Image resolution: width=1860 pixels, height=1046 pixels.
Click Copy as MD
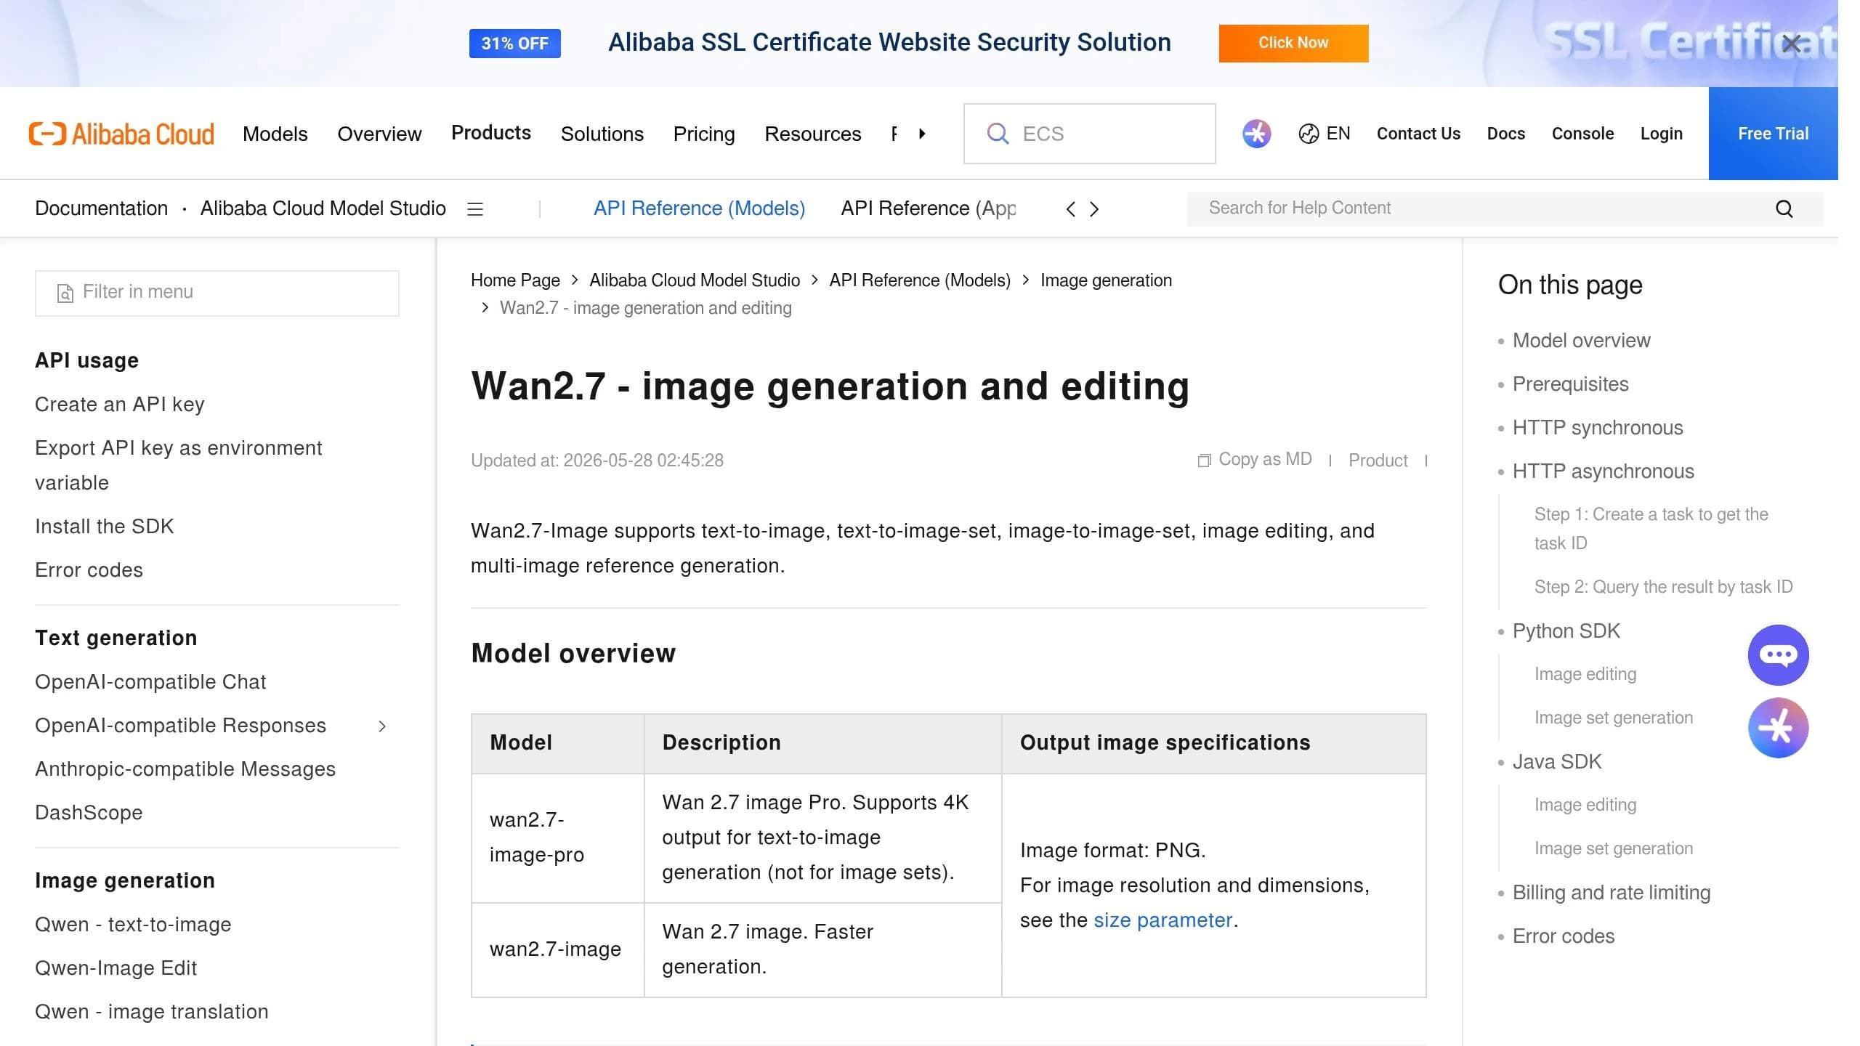click(x=1255, y=460)
